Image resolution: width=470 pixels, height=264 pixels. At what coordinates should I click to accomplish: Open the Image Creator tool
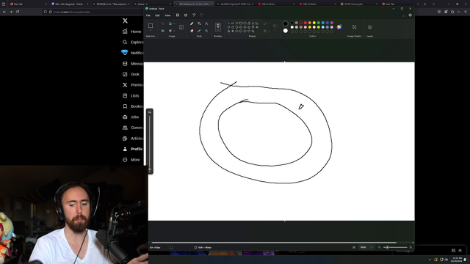pos(354,27)
